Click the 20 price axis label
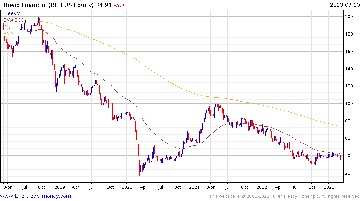 click(x=348, y=173)
